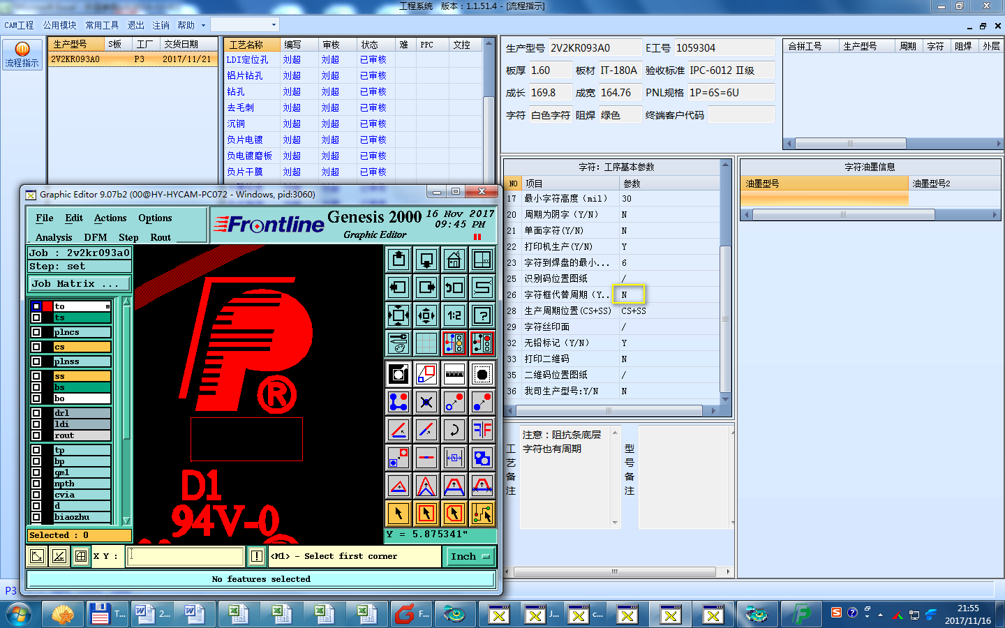This screenshot has width=1005, height=628.
Task: Click the LDI定位孔 process entry
Action: click(x=247, y=60)
